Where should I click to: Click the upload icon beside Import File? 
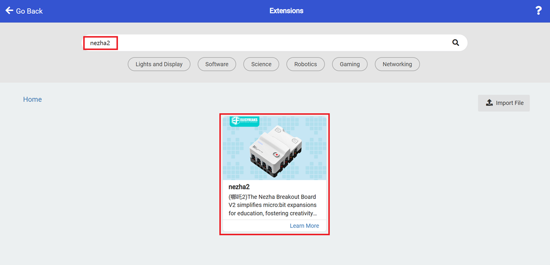(489, 103)
